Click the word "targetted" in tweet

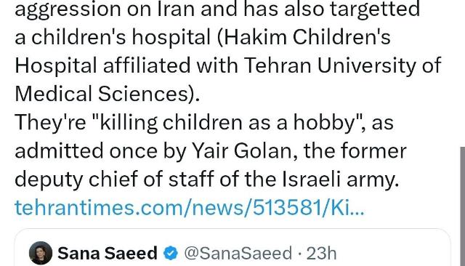coord(375,9)
